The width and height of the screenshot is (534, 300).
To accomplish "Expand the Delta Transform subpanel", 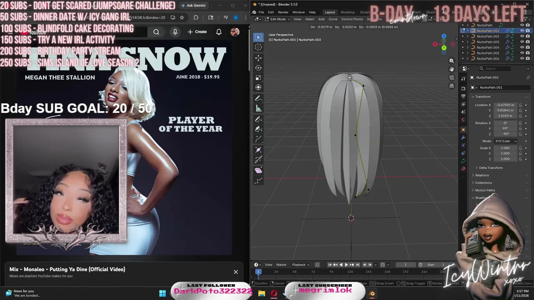I will click(491, 168).
